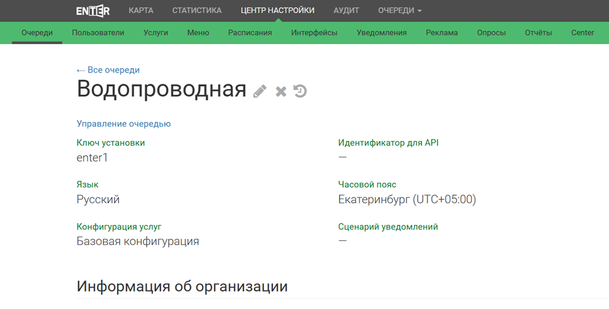Screen dimensions: 609x309
Task: Open the Уведомления tab
Action: [x=381, y=33]
